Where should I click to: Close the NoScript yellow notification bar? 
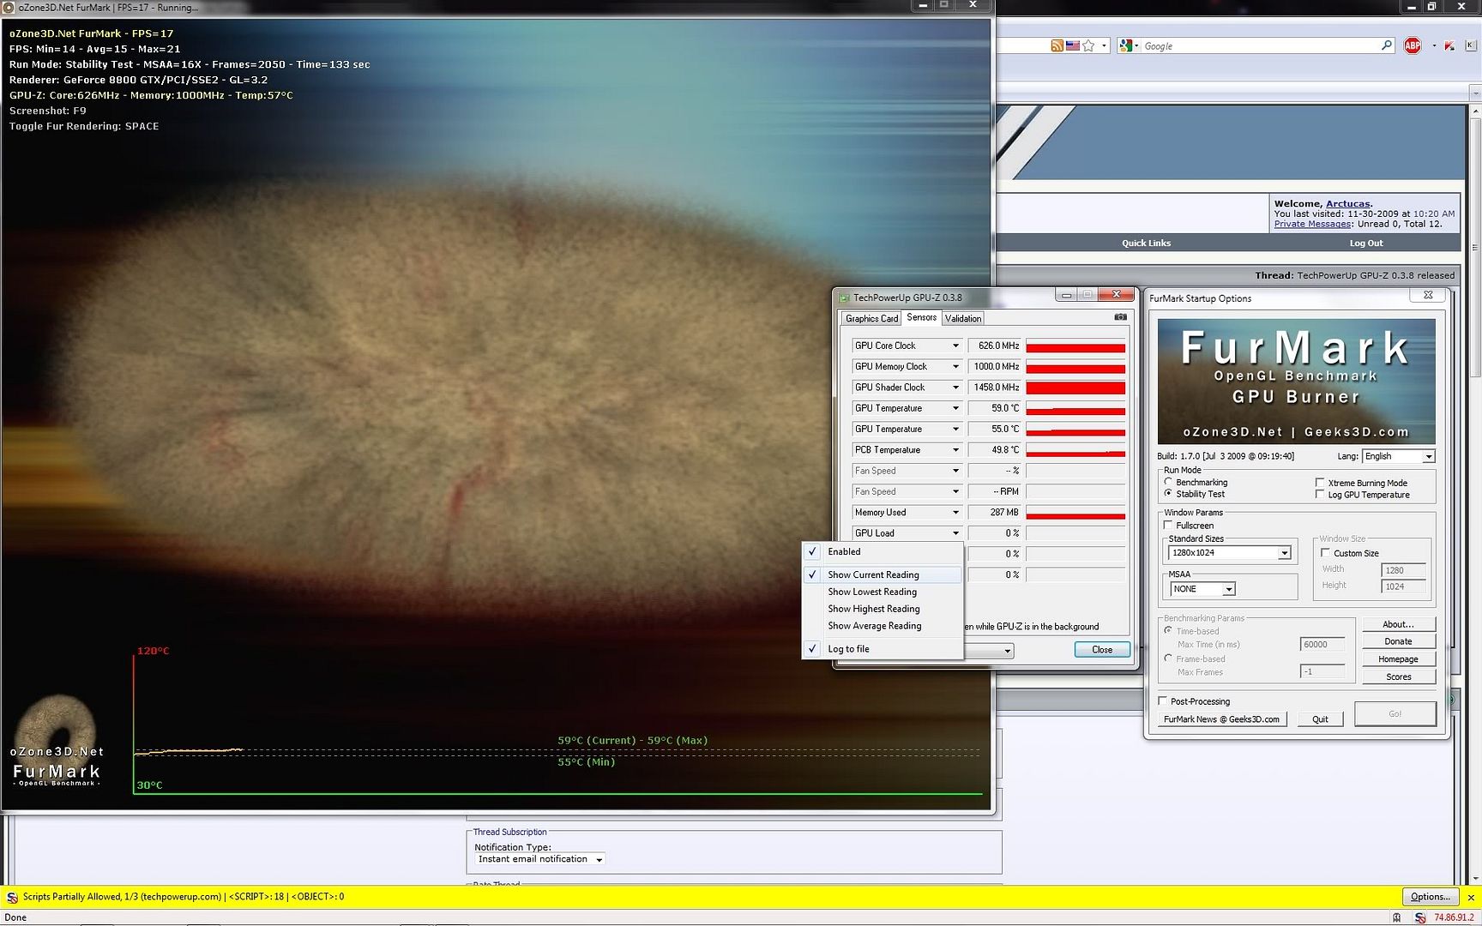pos(1471,897)
